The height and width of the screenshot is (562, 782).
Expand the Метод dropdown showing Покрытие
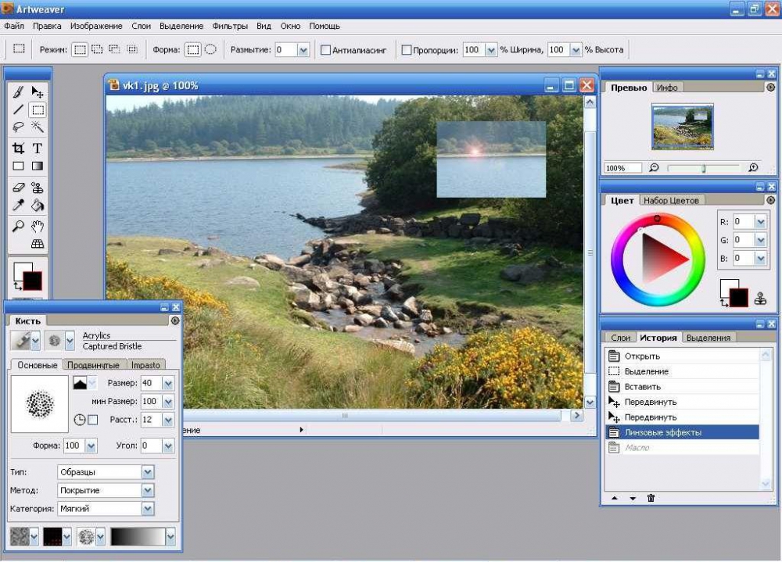(147, 490)
